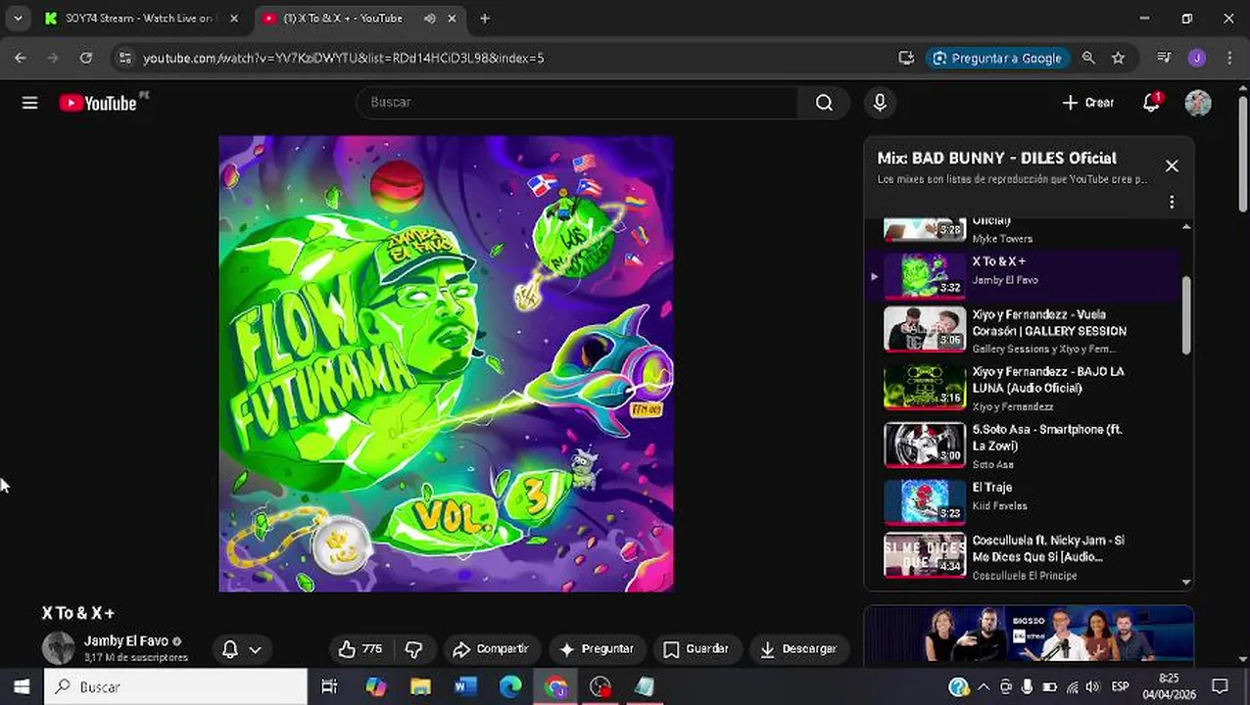Open the YouTube account avatar menu

[1197, 103]
